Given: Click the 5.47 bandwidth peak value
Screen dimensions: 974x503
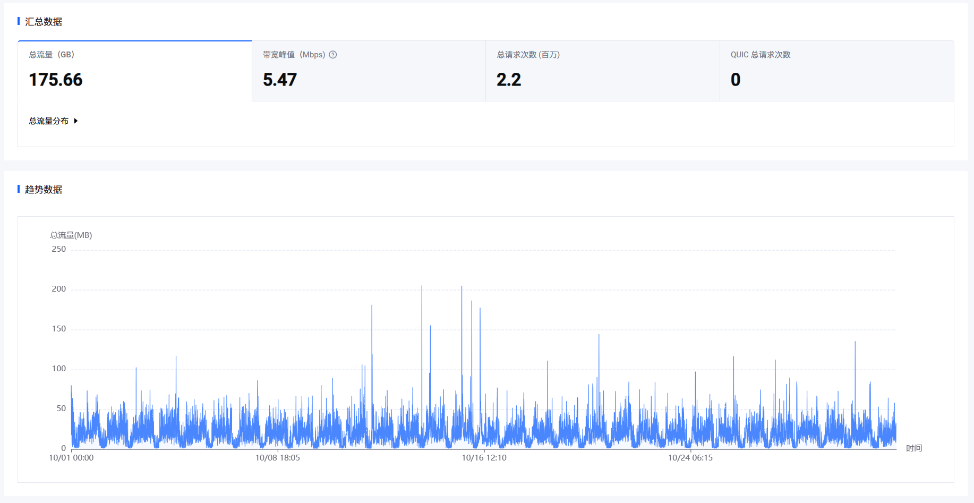Looking at the screenshot, I should click(x=280, y=80).
